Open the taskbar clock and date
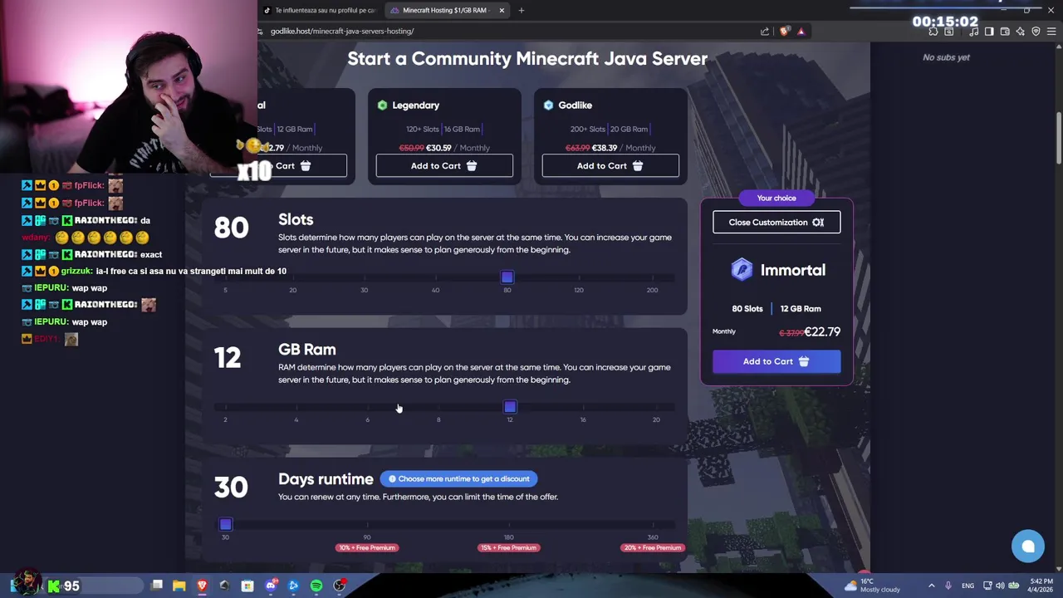Image resolution: width=1063 pixels, height=598 pixels. click(x=1041, y=586)
